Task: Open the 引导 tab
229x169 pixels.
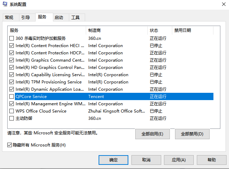Action: point(25,18)
